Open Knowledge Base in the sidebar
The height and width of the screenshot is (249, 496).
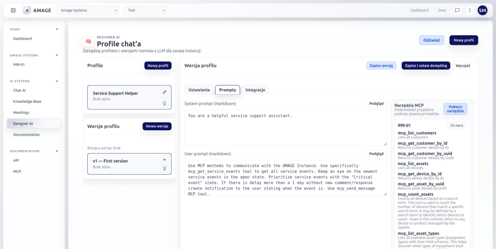pos(27,101)
